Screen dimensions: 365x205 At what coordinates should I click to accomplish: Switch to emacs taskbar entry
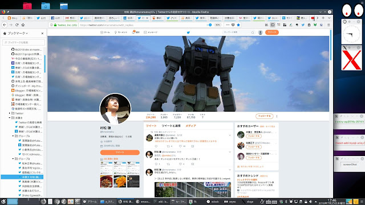point(143,202)
